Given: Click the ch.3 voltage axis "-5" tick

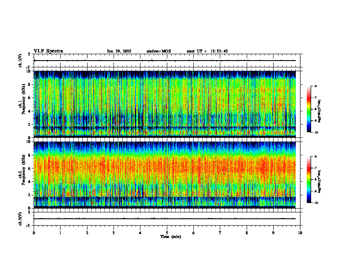Looking at the screenshot, I should (29, 226).
